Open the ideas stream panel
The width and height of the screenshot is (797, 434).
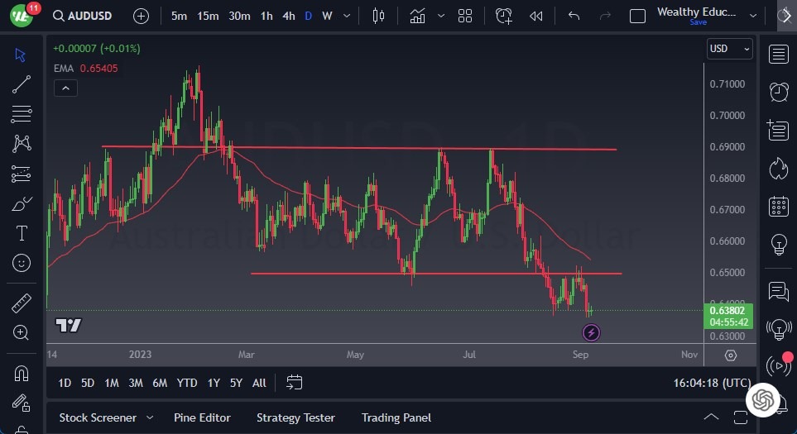779,330
